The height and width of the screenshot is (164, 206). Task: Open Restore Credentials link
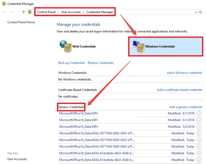point(101,63)
